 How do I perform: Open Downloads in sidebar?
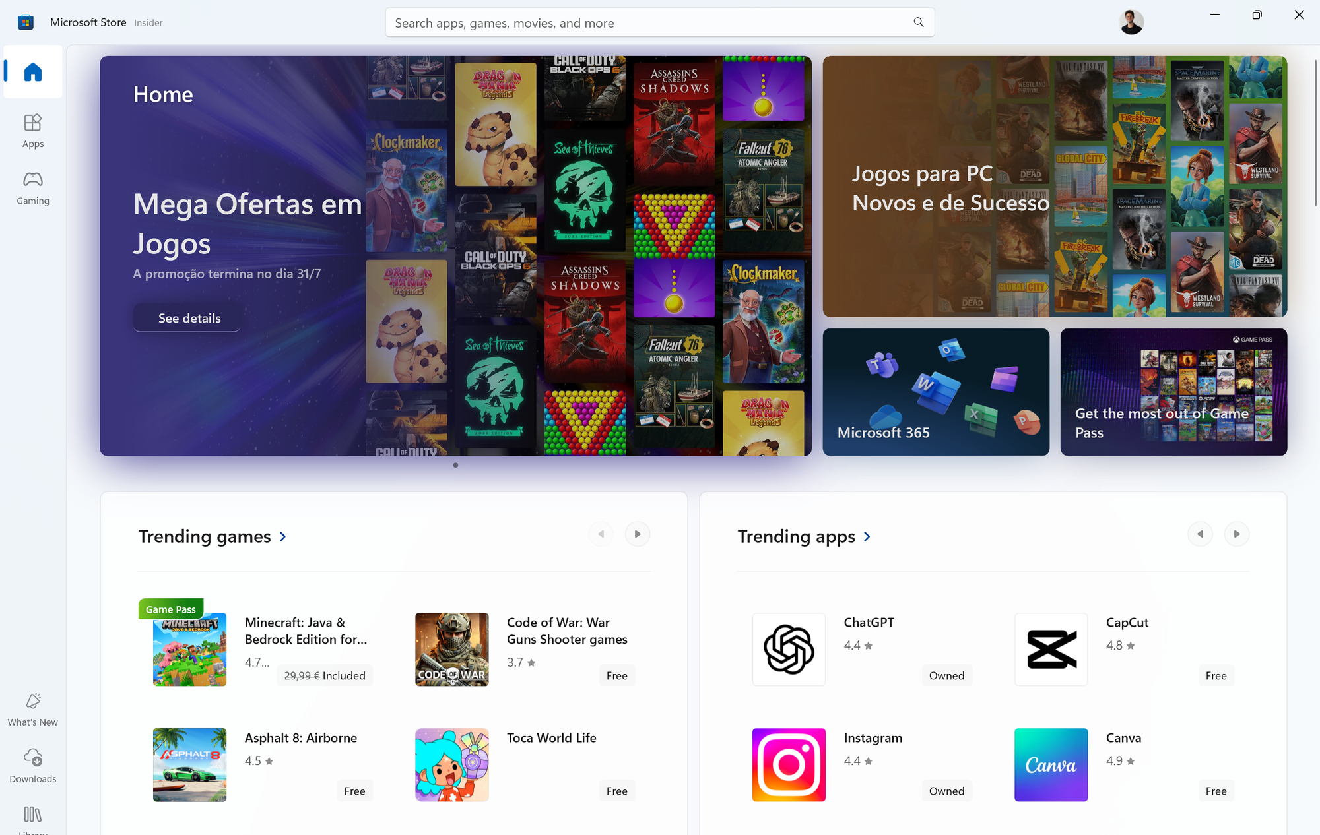pyautogui.click(x=33, y=766)
